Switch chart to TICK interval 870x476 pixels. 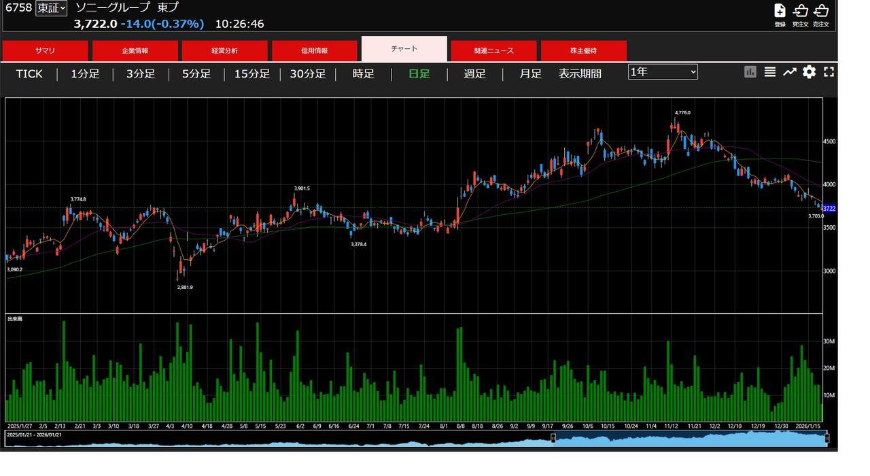29,73
